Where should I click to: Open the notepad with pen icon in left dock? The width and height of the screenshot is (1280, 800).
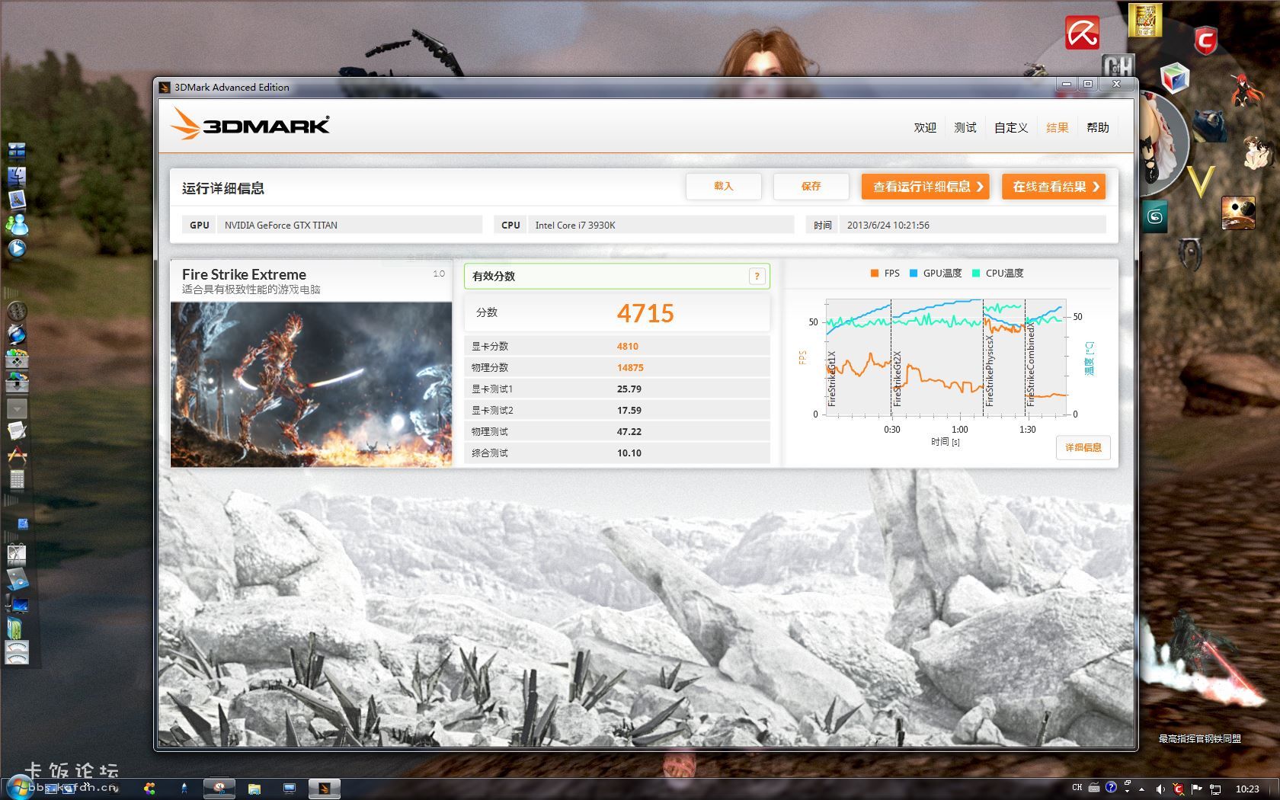pos(17,431)
